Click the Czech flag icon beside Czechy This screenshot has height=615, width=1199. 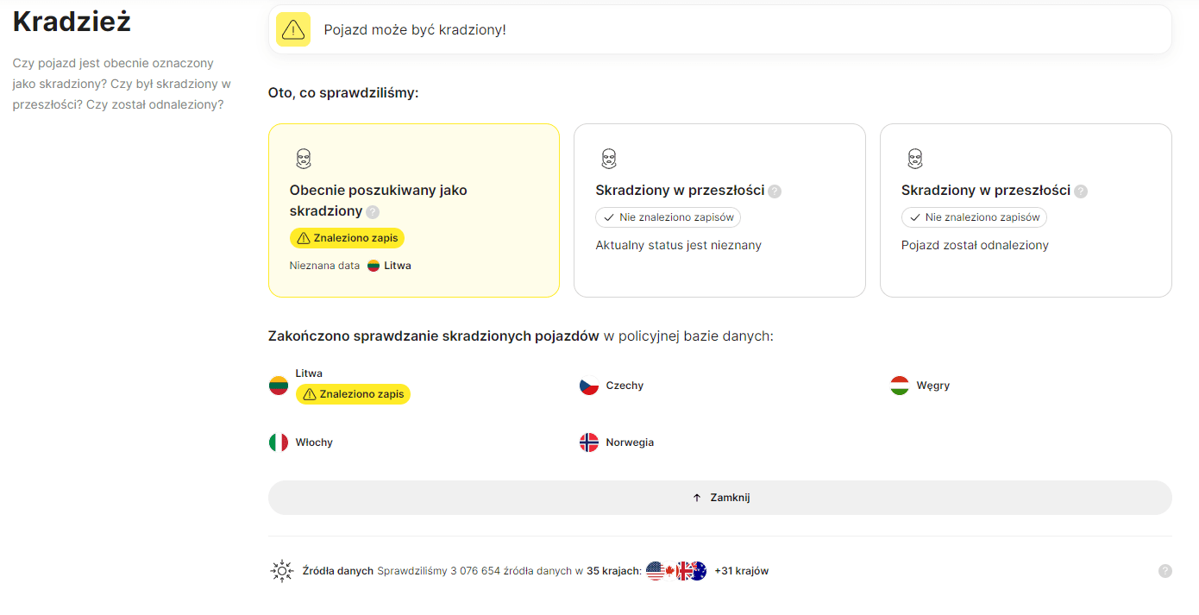click(589, 386)
